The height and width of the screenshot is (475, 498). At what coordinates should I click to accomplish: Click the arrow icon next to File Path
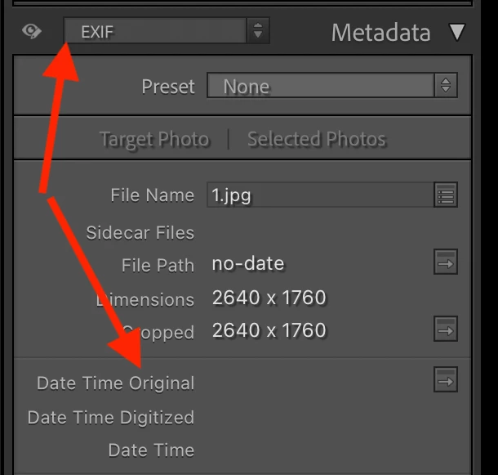coord(446,262)
